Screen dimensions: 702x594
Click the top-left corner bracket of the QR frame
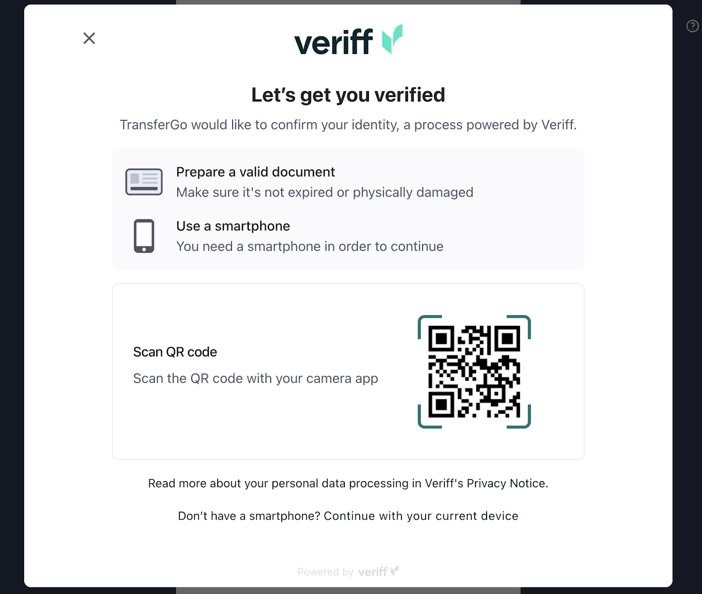pyautogui.click(x=429, y=327)
